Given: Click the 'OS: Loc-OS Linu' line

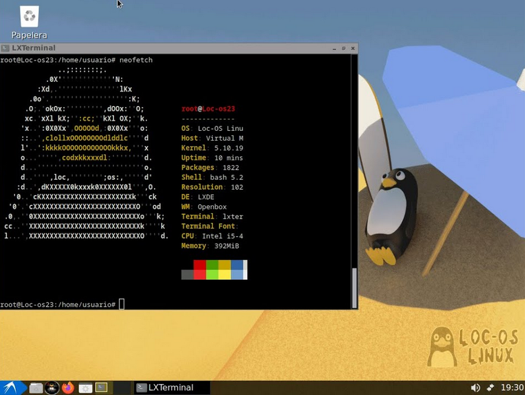Looking at the screenshot, I should tap(212, 128).
